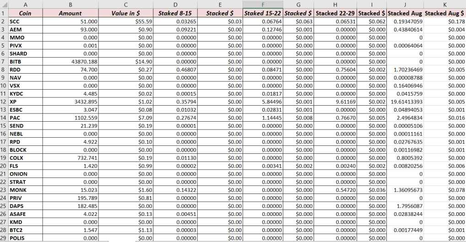This screenshot has height=242, width=466.
Task: Select the BITB amount cell 43870.188
Action: [x=70, y=61]
